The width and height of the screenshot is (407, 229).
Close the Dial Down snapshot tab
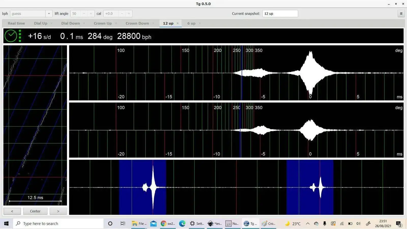pyautogui.click(x=84, y=23)
